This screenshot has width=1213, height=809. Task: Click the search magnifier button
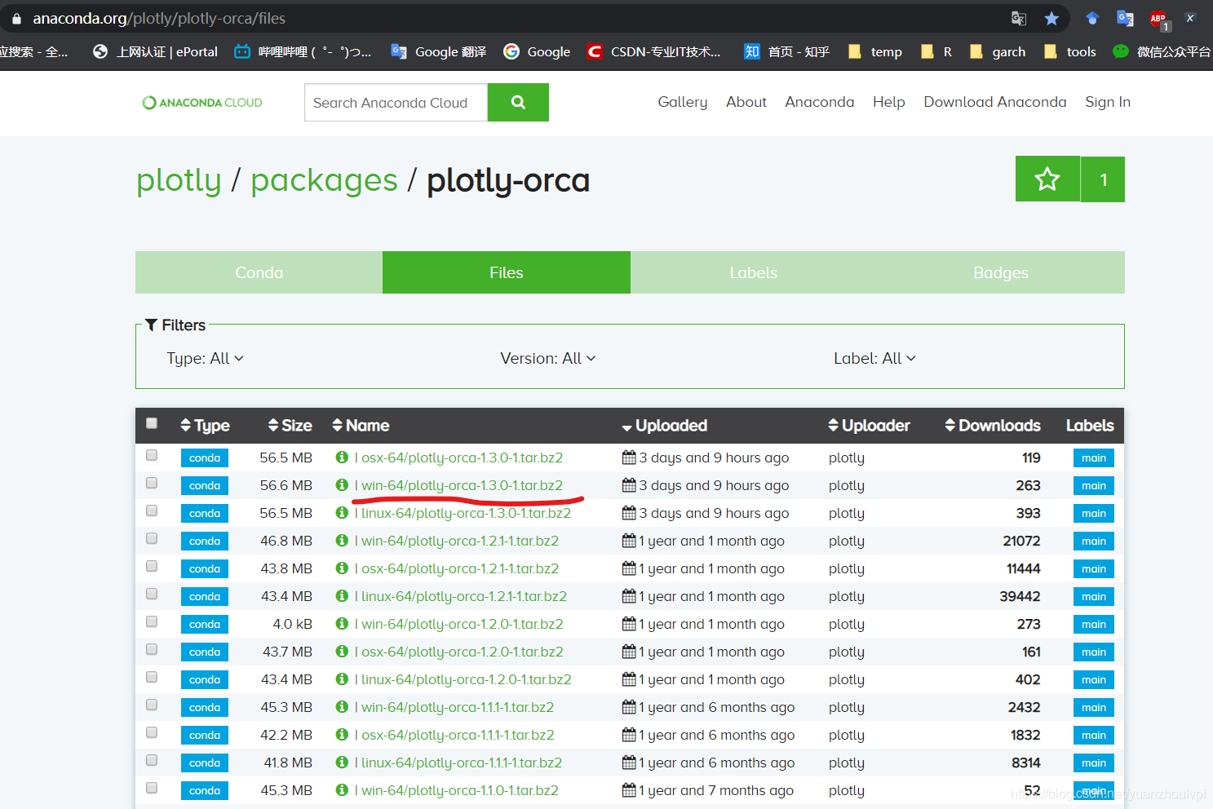point(518,102)
